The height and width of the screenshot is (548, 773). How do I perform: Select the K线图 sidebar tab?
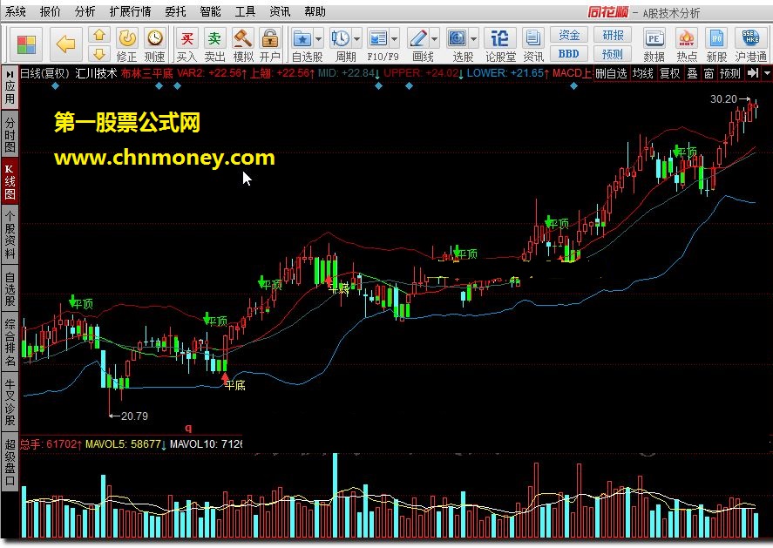[10, 182]
